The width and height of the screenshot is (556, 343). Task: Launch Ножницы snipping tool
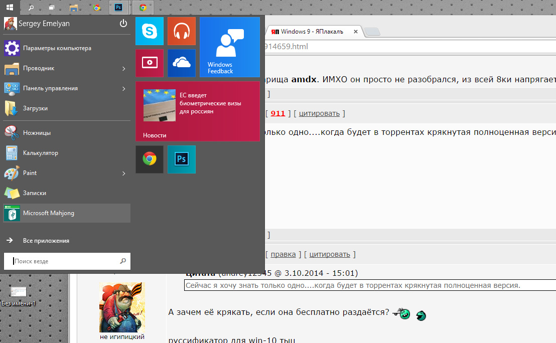(67, 133)
